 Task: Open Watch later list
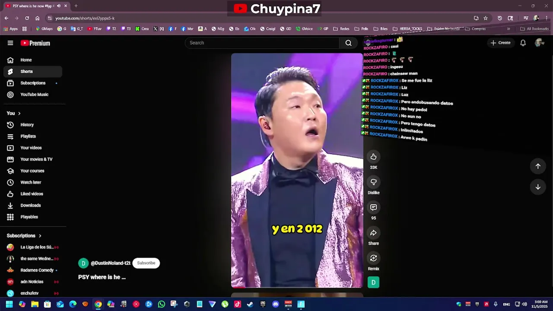(33, 182)
